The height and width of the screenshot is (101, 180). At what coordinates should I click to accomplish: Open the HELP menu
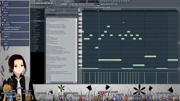tap(52, 3)
